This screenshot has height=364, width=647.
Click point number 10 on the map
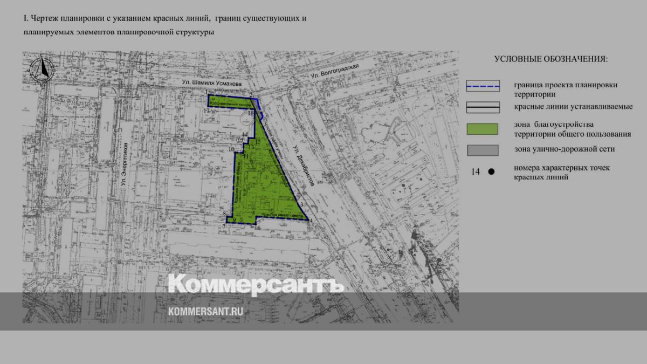point(231,149)
